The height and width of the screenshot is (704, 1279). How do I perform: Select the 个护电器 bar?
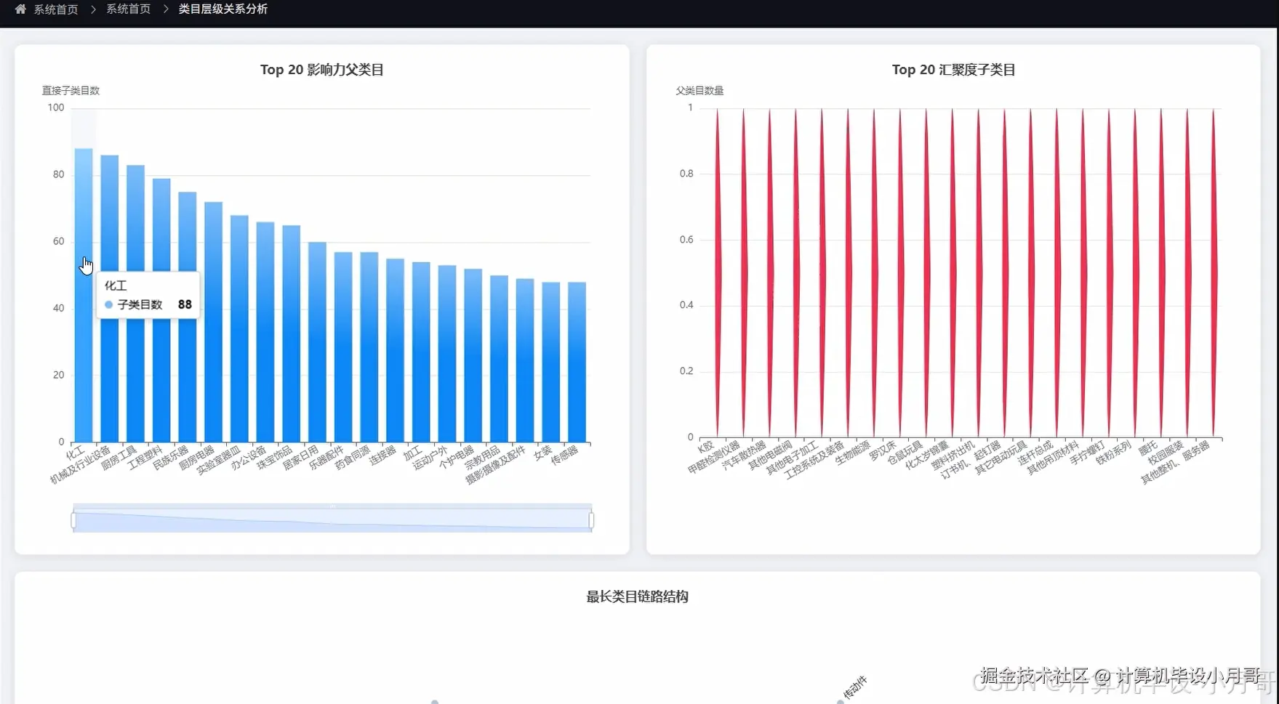coord(473,355)
